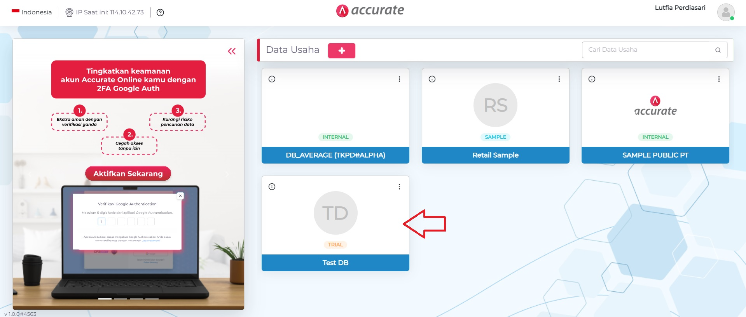The image size is (746, 317).
Task: Open info icon on Test DB card
Action: (x=272, y=187)
